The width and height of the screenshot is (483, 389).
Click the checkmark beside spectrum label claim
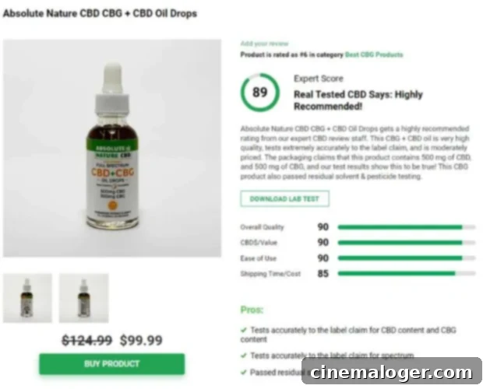click(x=244, y=356)
